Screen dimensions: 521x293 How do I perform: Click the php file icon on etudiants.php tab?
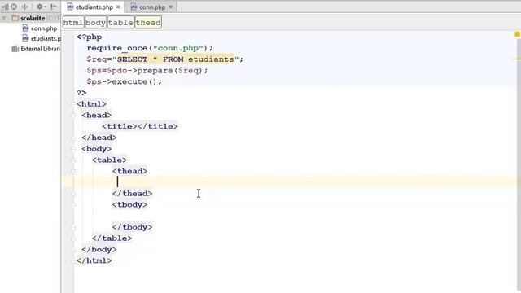coord(70,7)
